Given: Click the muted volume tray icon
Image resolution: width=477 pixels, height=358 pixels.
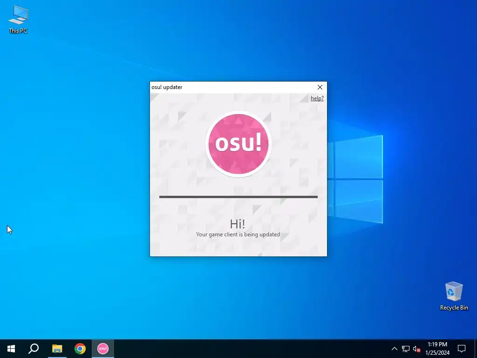Looking at the screenshot, I should pyautogui.click(x=416, y=349).
